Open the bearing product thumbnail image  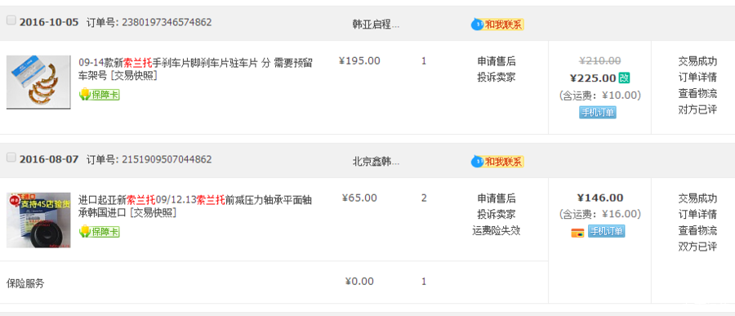(38, 220)
